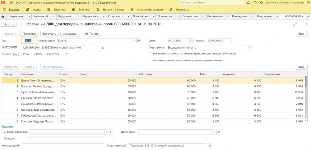Select the Булатов Игорь Виленович row

[x=38, y=92]
